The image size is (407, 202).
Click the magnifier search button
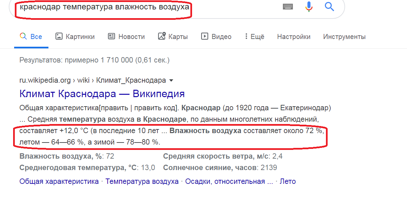coord(329,6)
